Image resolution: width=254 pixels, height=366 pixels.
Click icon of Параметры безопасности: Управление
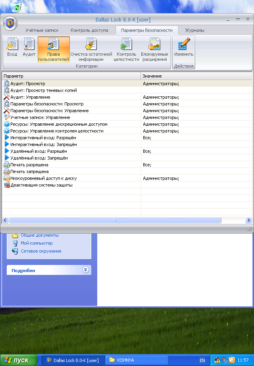click(x=7, y=111)
